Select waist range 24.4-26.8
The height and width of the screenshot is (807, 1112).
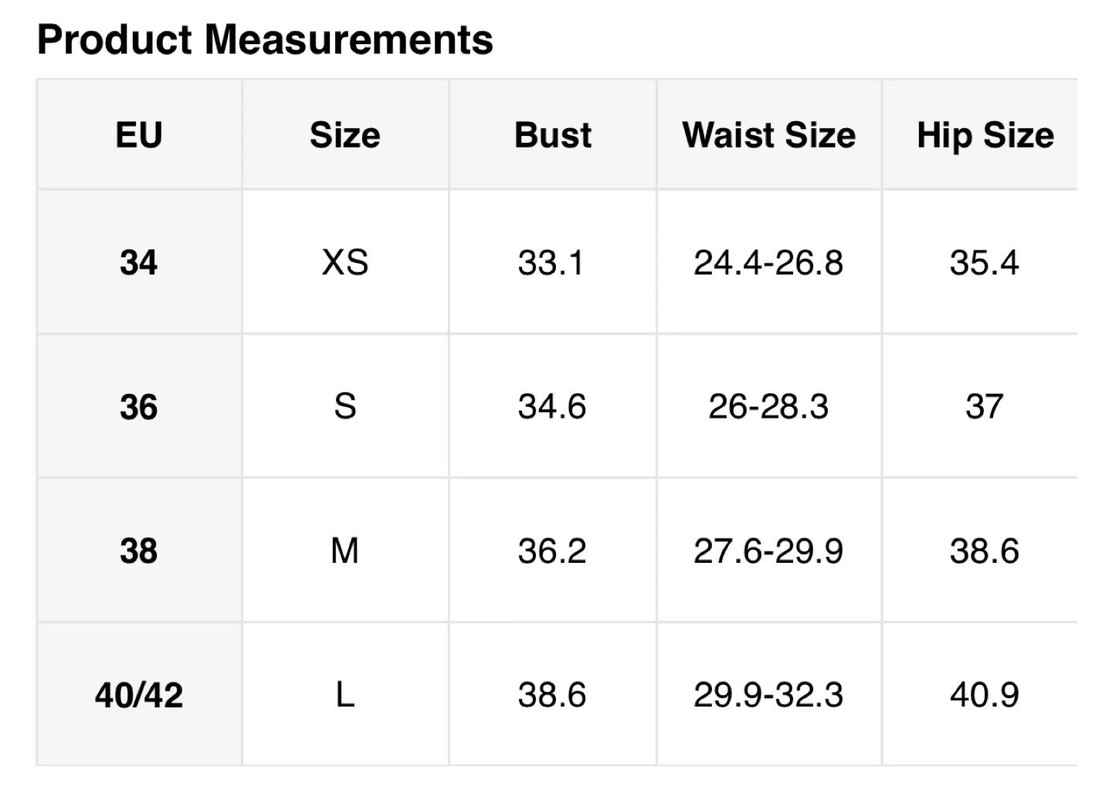(x=768, y=263)
